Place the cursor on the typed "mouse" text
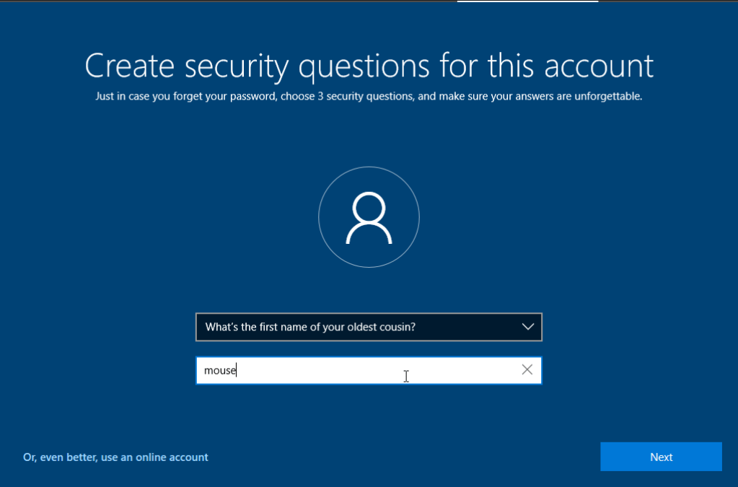738x487 pixels. 220,371
